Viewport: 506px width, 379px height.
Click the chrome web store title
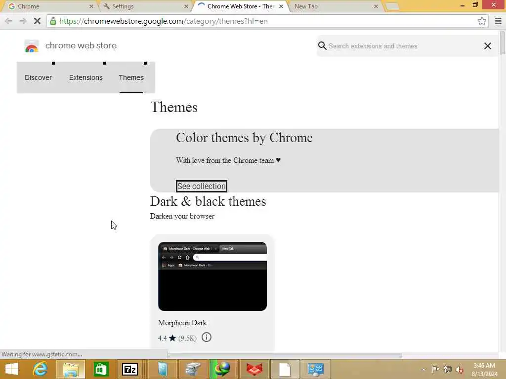pyautogui.click(x=81, y=45)
